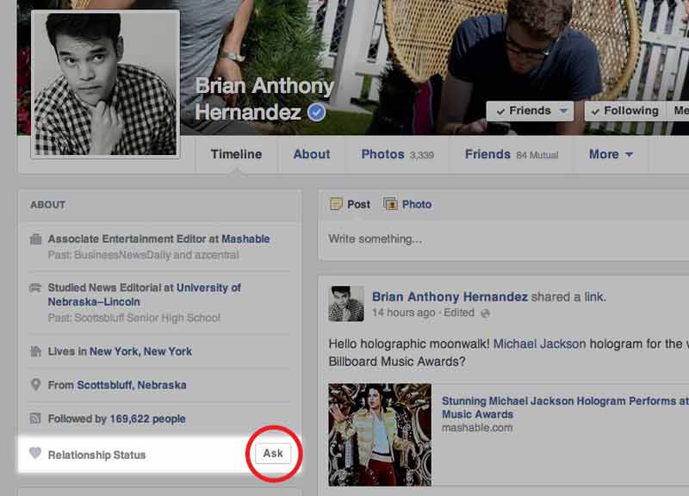The image size is (689, 496).
Task: Open the Michael Jackson hologram article thumbnail
Action: coord(380,434)
